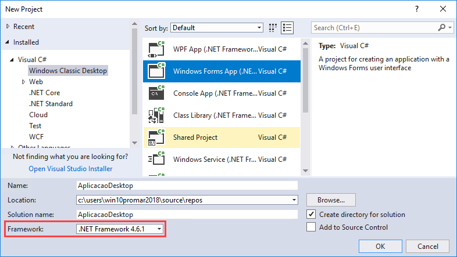Select the Cloud category
This screenshot has width=457, height=257.
38,115
